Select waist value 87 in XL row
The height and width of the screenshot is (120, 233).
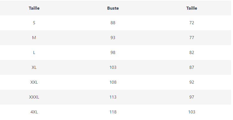(x=192, y=67)
